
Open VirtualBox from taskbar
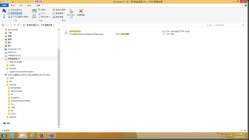point(51,135)
